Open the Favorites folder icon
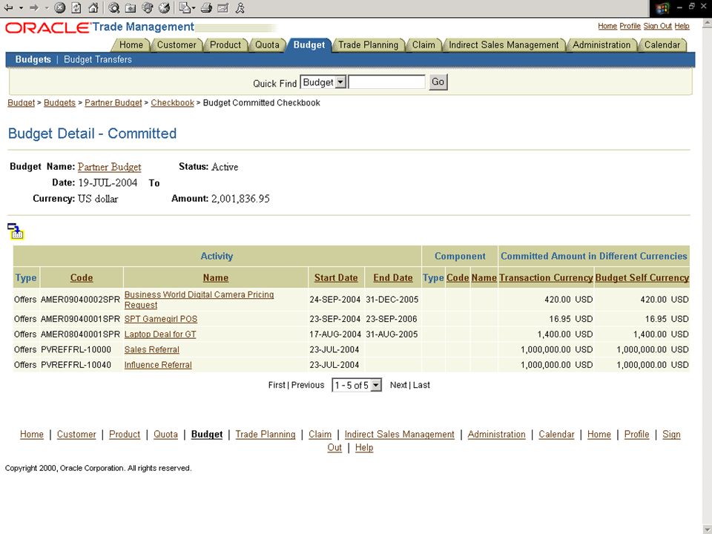This screenshot has width=712, height=534. (131, 7)
